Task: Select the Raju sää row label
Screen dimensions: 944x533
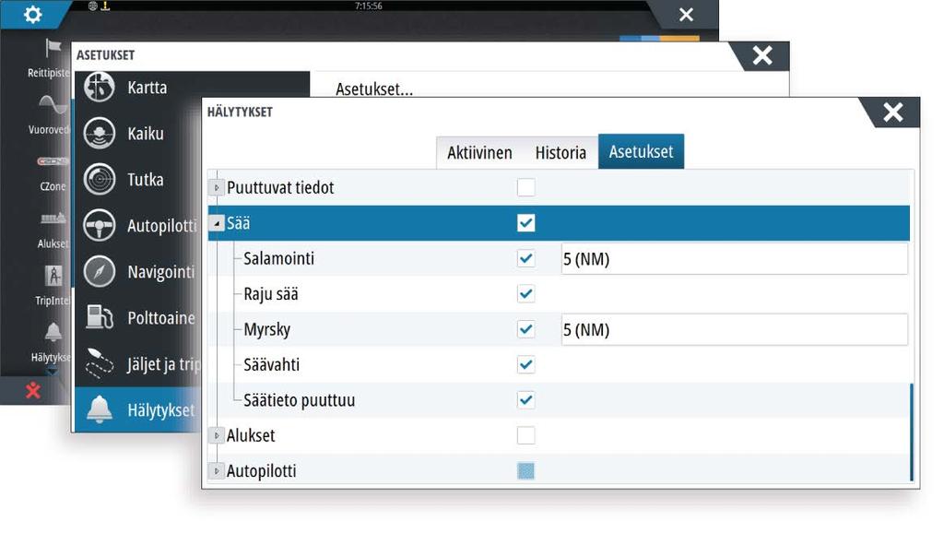Action: click(x=271, y=294)
